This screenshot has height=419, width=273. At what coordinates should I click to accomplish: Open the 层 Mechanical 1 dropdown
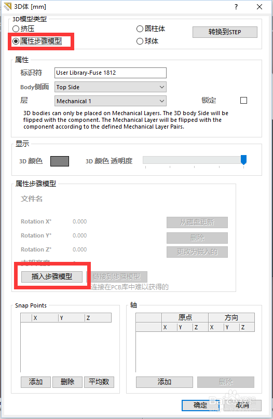[111, 101]
